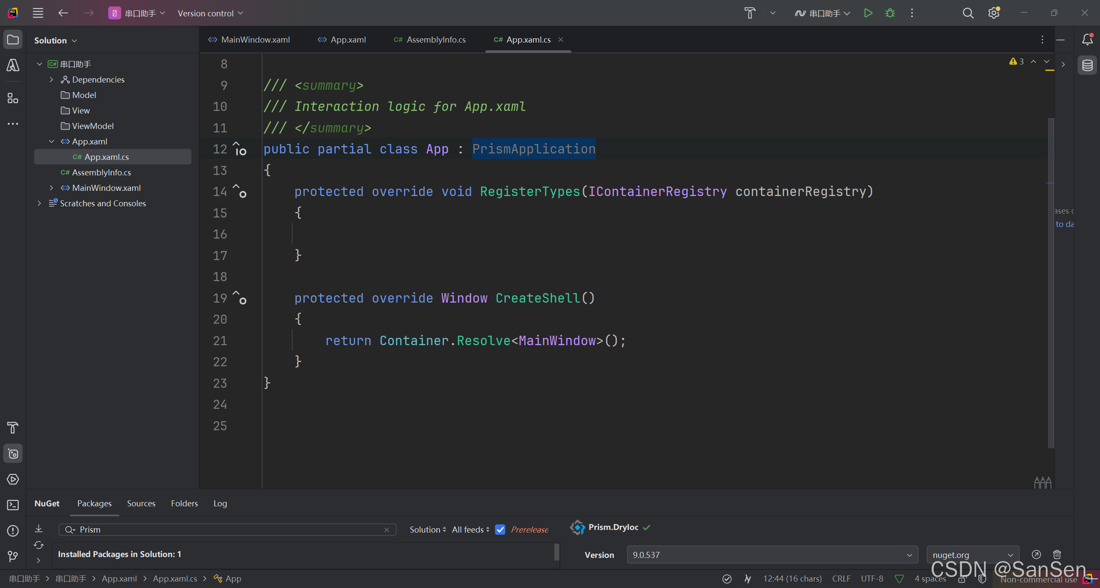The width and height of the screenshot is (1100, 588).
Task: Click CRLF line separator in status bar
Action: (x=841, y=579)
